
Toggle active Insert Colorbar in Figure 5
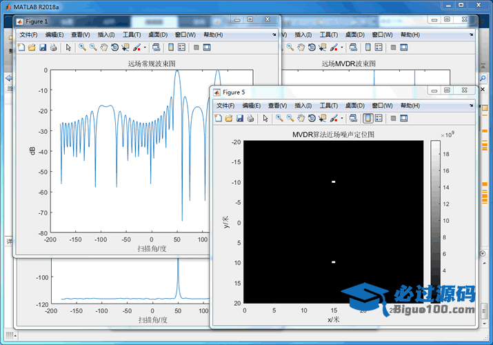[x=368, y=118]
